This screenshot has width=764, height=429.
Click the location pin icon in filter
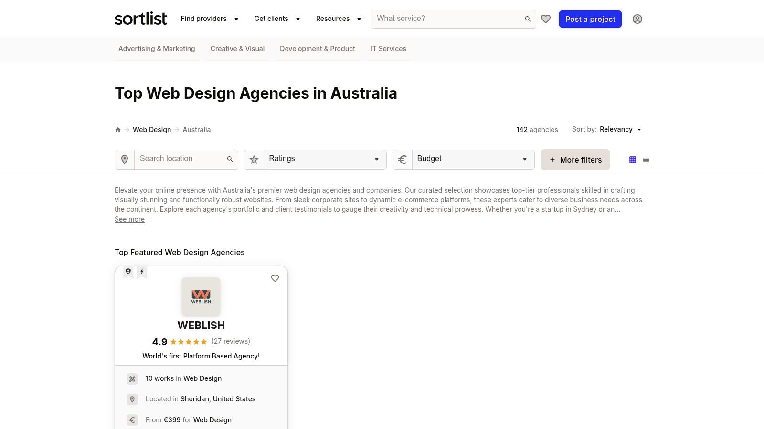pyautogui.click(x=125, y=160)
